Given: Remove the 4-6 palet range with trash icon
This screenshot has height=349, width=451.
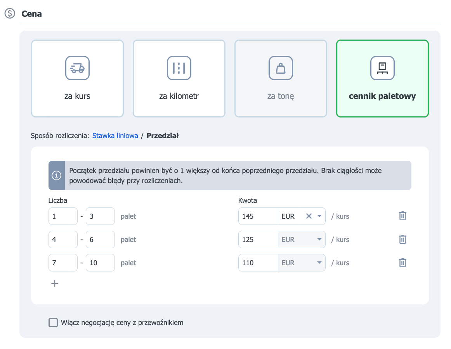Looking at the screenshot, I should (x=402, y=239).
